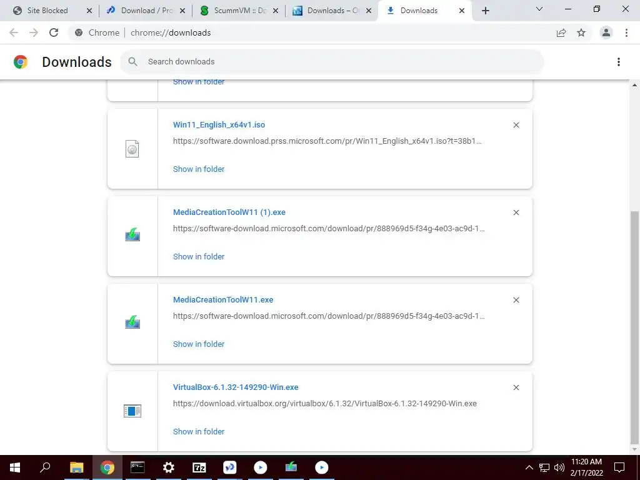The width and height of the screenshot is (640, 480).
Task: Bookmark this tab with the star icon
Action: pyautogui.click(x=581, y=32)
